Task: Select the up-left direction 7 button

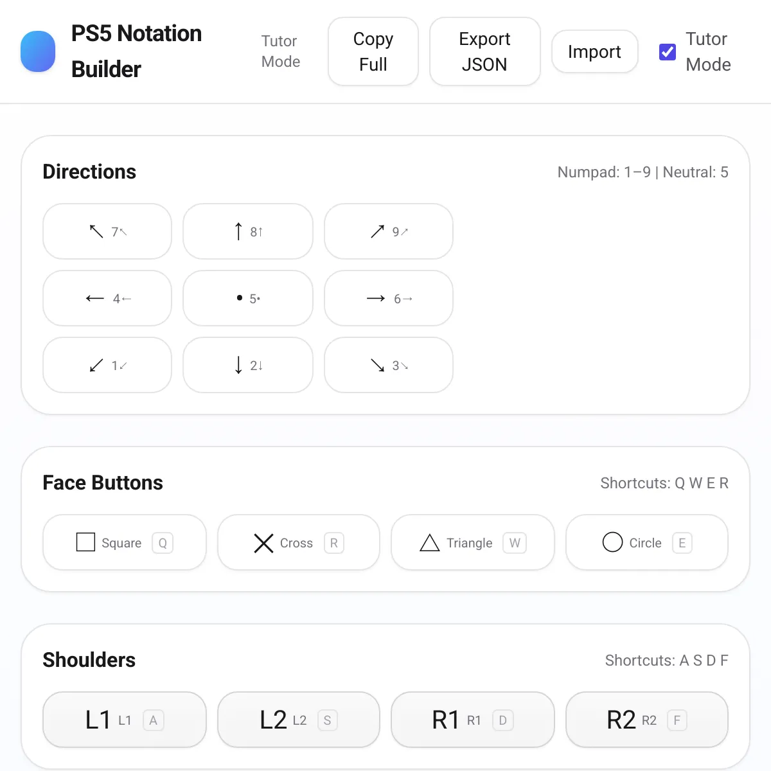Action: click(x=107, y=231)
